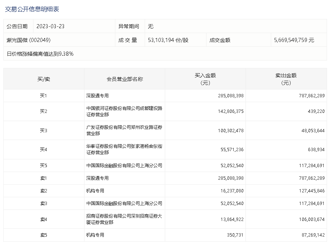Click 中国国际金融上海分公司 in 买5 row
The height and width of the screenshot is (244, 330).
124,166
